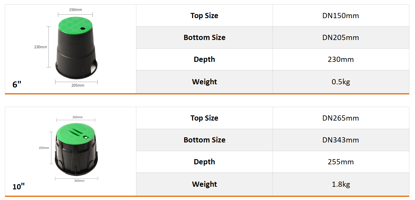Click Top Size label in 10" table

tap(204, 118)
